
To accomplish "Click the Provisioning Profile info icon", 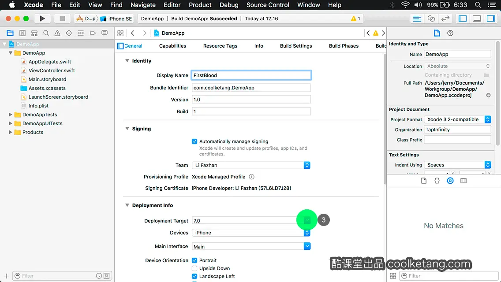I will click(x=251, y=177).
